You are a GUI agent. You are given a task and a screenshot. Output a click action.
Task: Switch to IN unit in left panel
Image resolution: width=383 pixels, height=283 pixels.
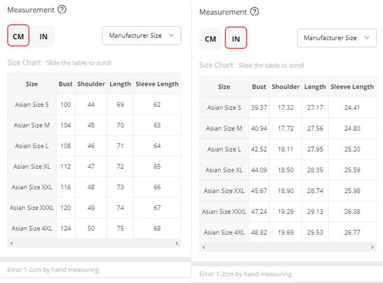tap(44, 36)
